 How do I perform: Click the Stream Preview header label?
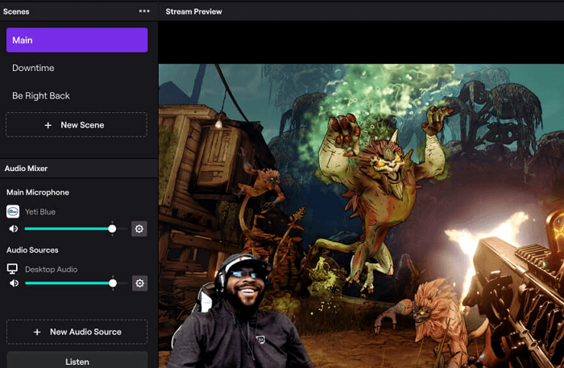(193, 11)
